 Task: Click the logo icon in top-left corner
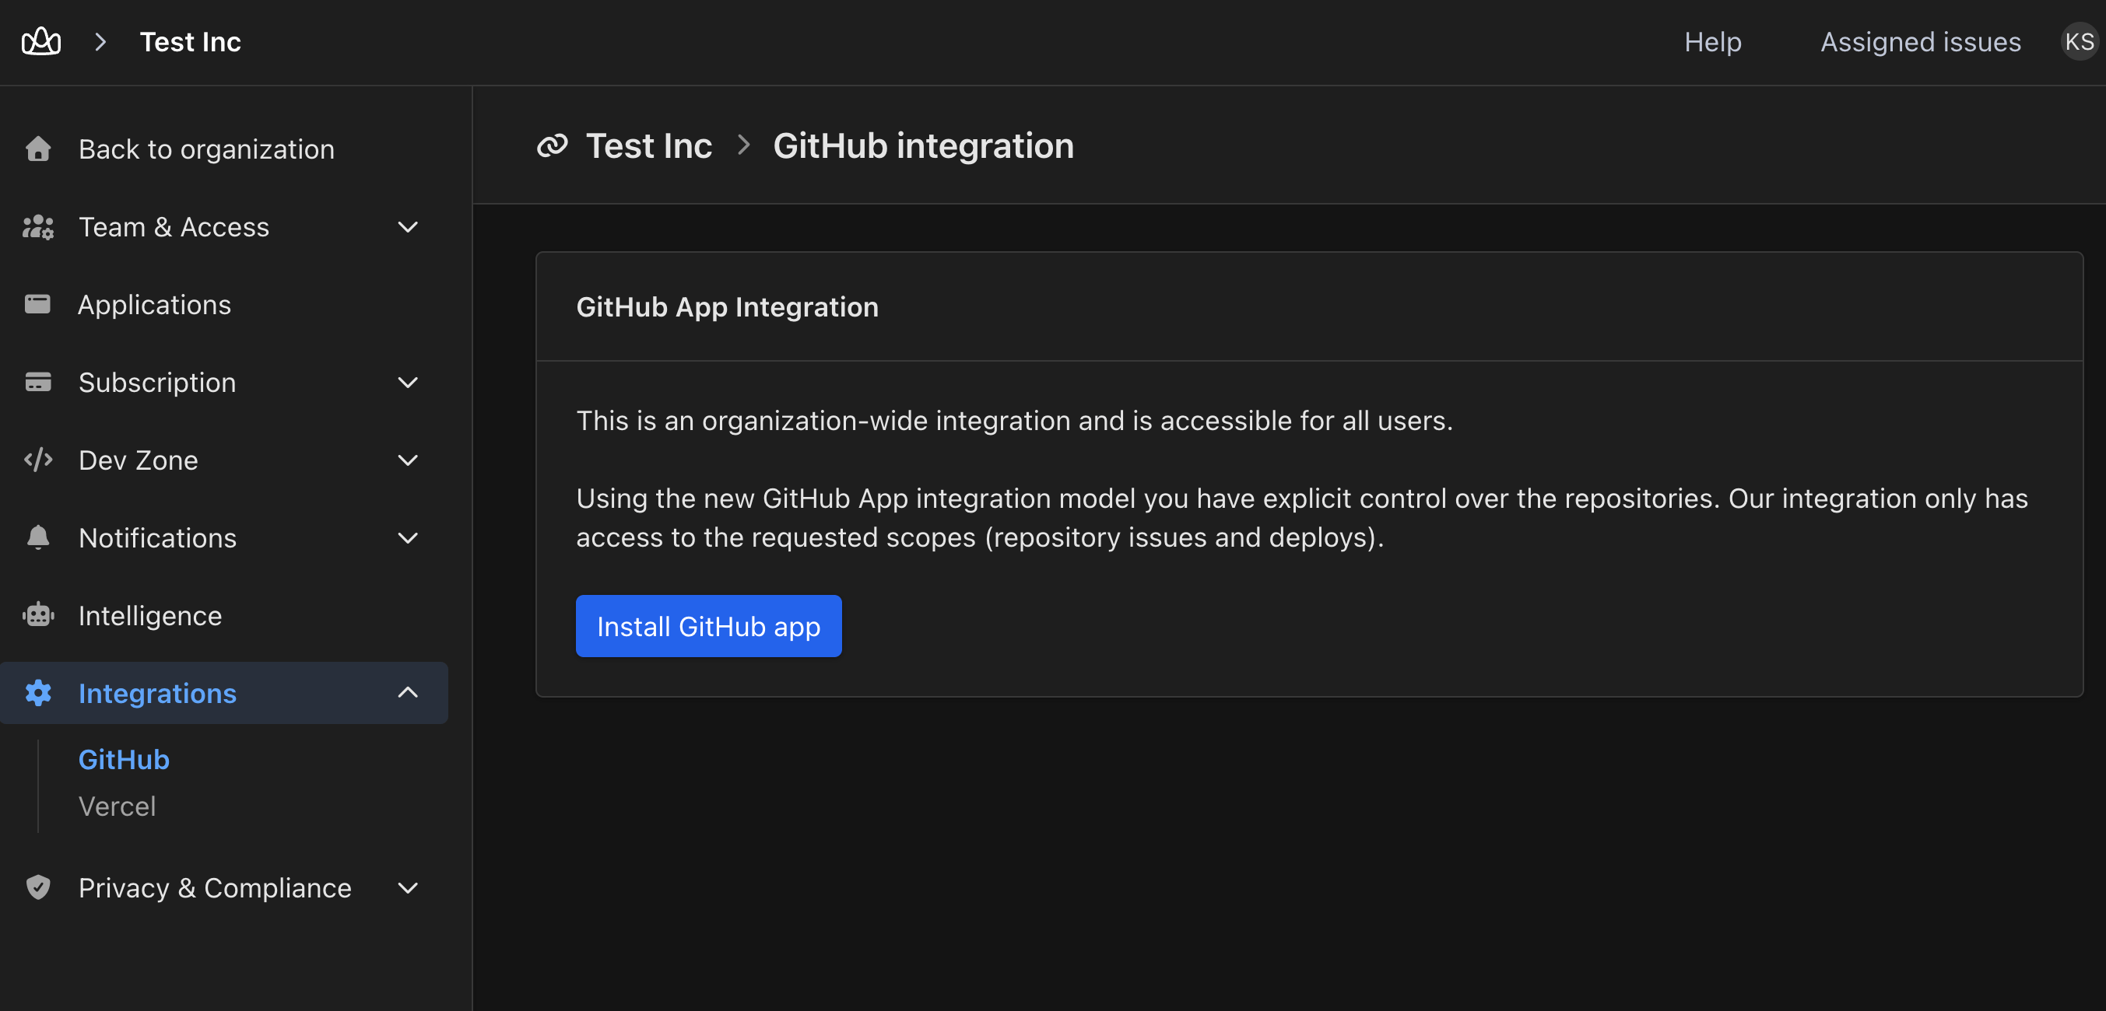click(41, 41)
